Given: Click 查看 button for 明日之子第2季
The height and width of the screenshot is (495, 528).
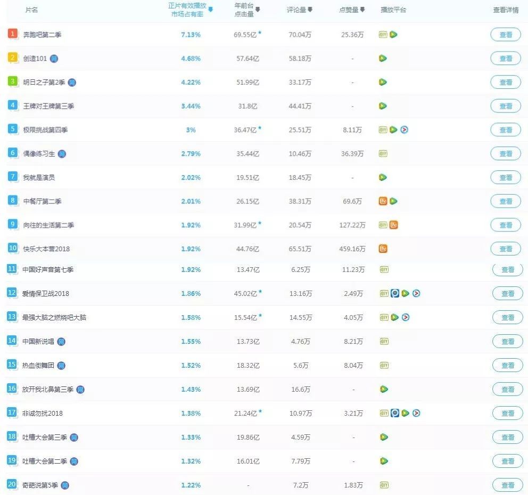Looking at the screenshot, I should point(506,82).
